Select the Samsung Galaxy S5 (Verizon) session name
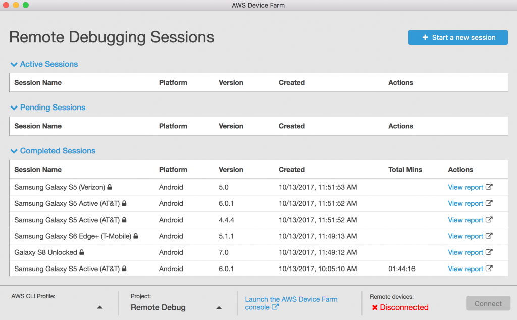The width and height of the screenshot is (517, 320). pyautogui.click(x=60, y=187)
